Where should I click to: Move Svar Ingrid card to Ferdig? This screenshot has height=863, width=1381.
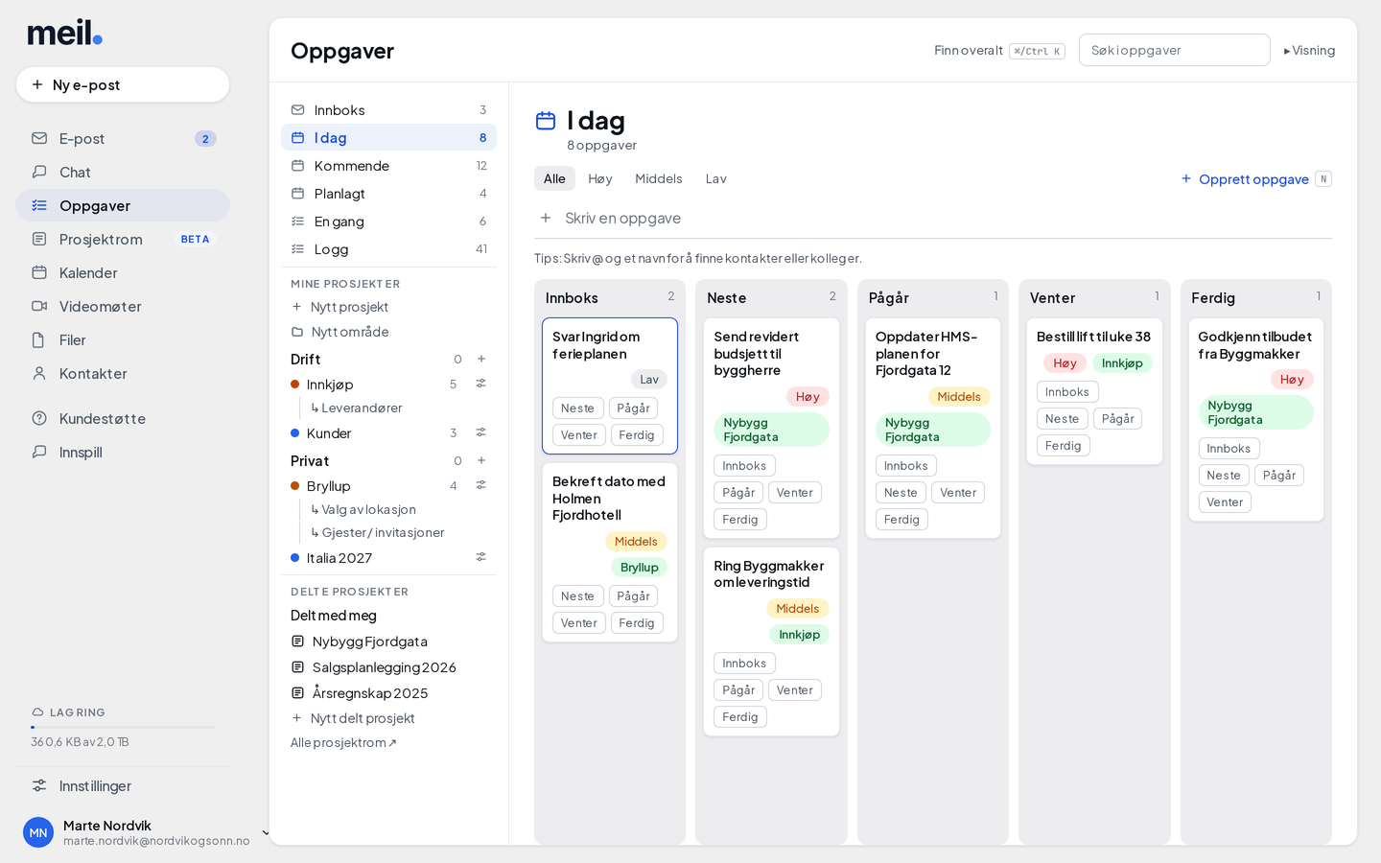coord(637,435)
